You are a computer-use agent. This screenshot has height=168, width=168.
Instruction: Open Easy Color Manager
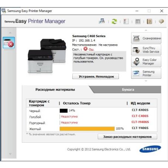tap(146, 62)
